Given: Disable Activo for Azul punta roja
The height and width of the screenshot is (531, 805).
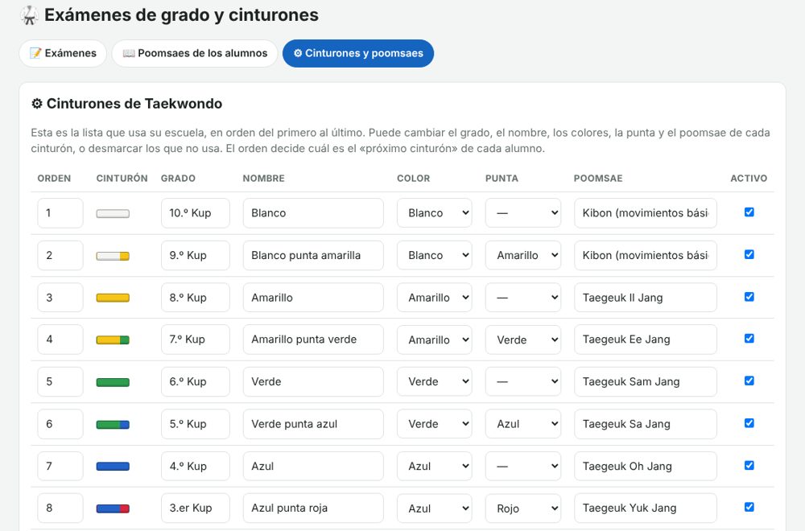Looking at the screenshot, I should [x=749, y=508].
